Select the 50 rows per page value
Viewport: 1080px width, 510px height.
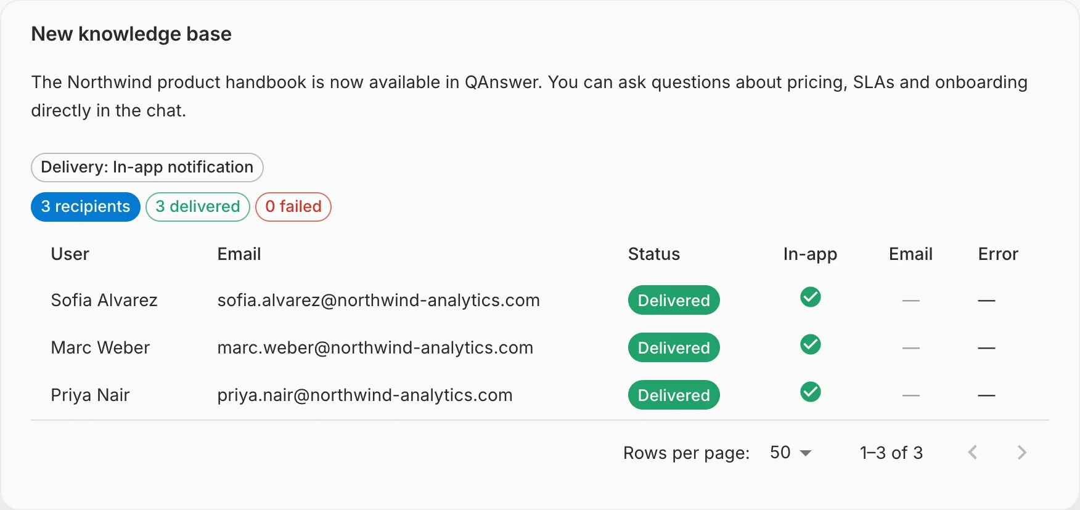tap(780, 453)
